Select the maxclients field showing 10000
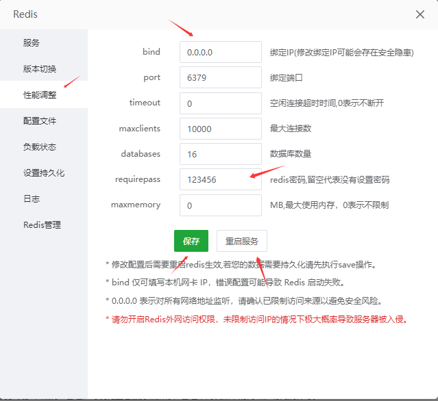Viewport: 438px width, 401px height. pos(220,129)
